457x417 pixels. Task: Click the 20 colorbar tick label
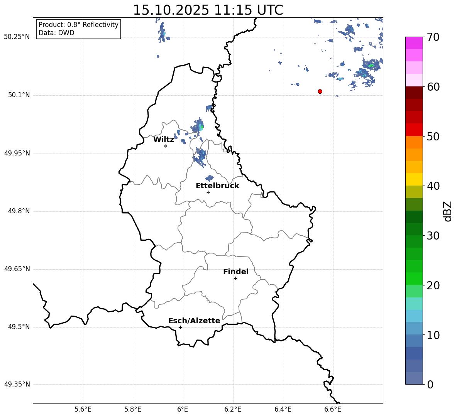pyautogui.click(x=433, y=285)
